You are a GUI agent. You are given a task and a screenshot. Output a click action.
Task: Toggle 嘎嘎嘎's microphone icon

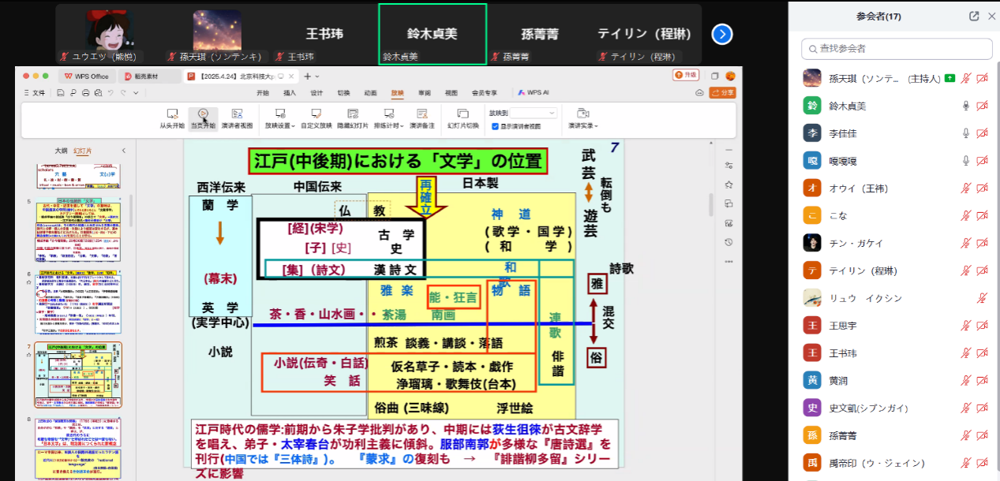[x=965, y=161]
